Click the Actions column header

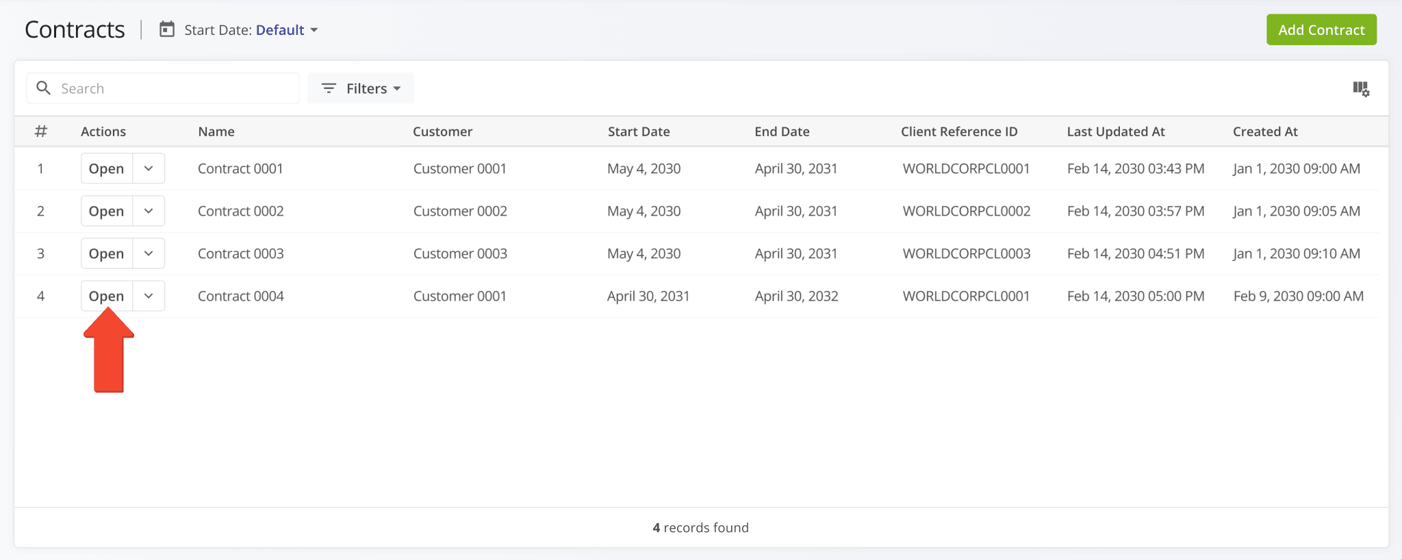[103, 131]
